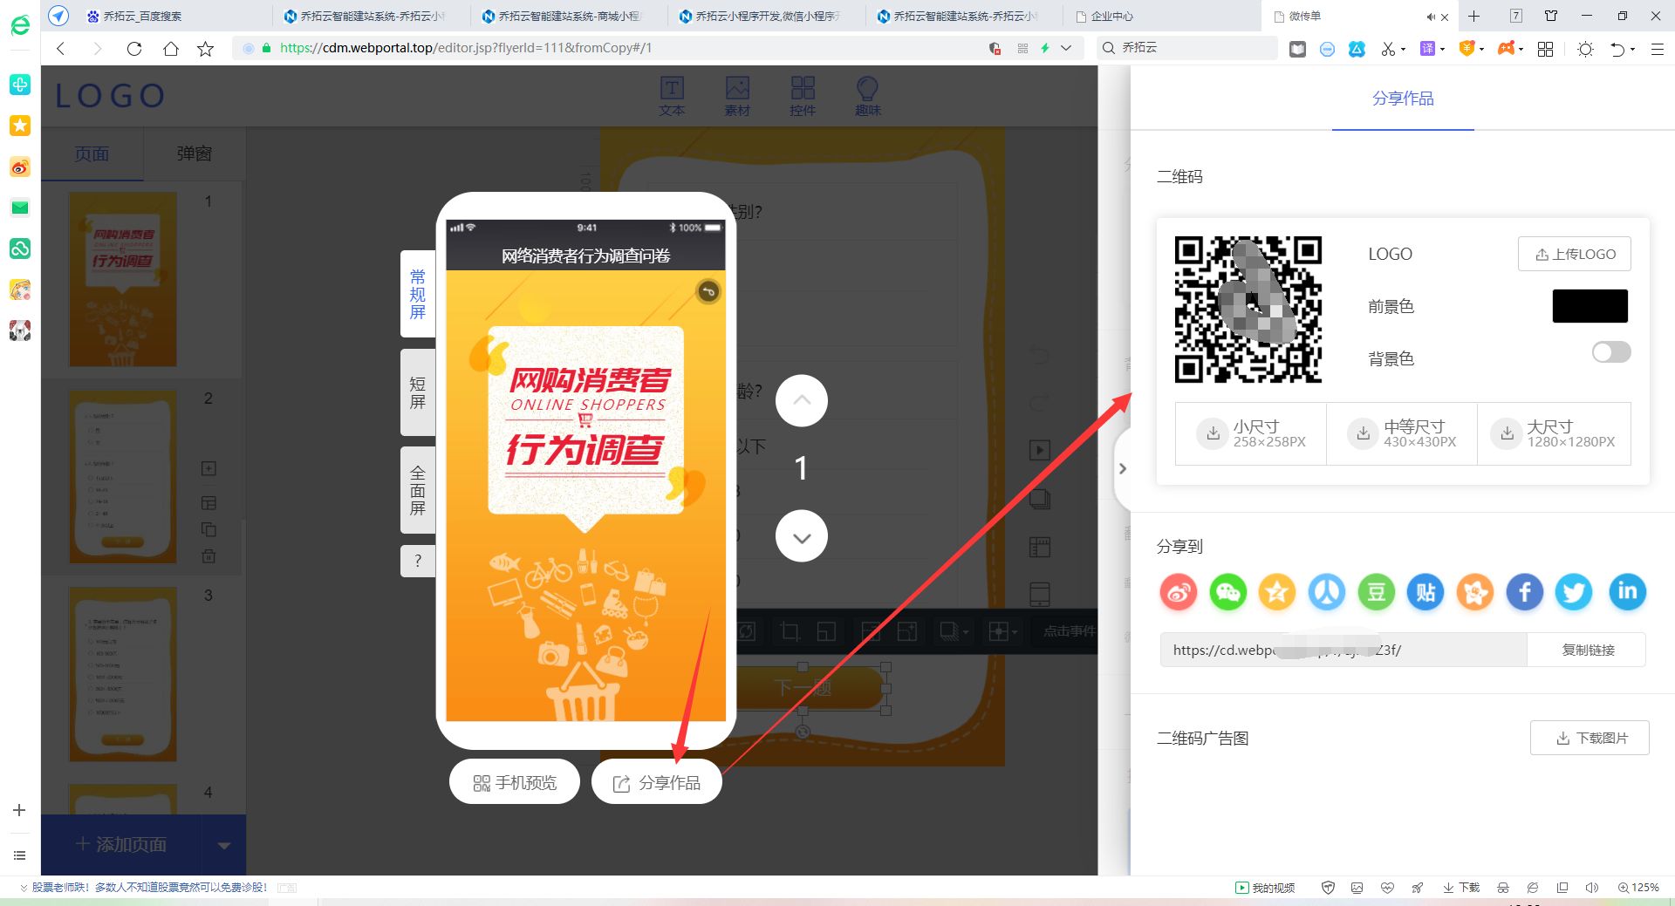The image size is (1675, 906).
Task: Expand the address bar dropdown chevron
Action: pos(1066,48)
